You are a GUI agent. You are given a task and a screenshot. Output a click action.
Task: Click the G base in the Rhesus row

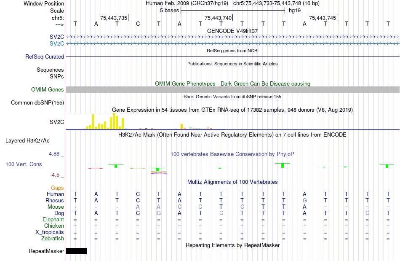pyautogui.click(x=304, y=200)
